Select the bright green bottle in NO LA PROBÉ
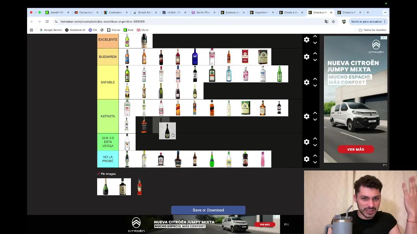Screen dimensions: 417x234 pyautogui.click(x=212, y=159)
